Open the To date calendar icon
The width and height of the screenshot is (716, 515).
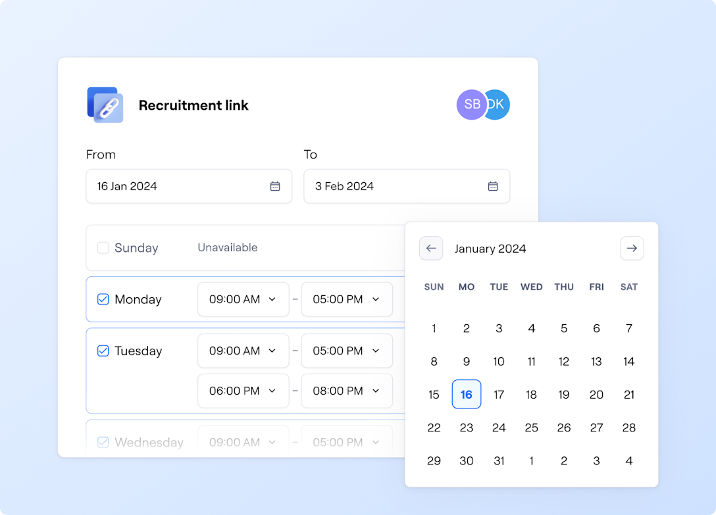pos(493,186)
